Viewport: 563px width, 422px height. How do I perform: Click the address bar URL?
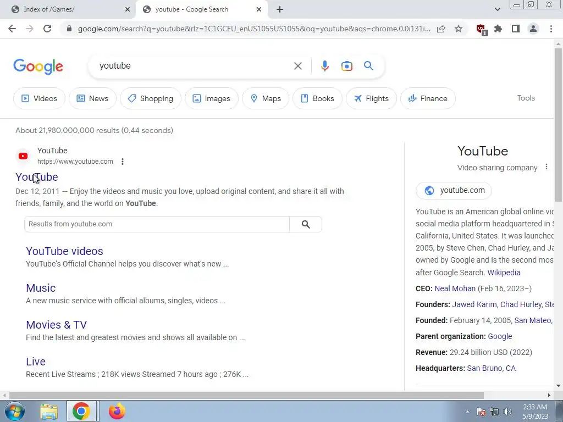pos(254,29)
